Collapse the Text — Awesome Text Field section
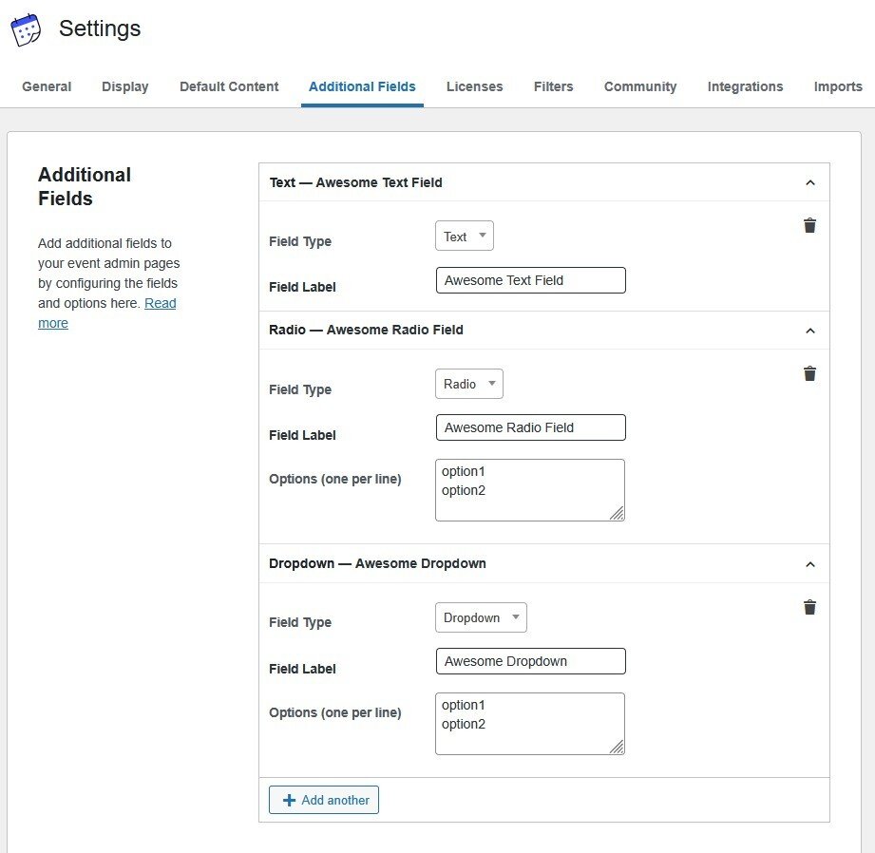Image resolution: width=875 pixels, height=853 pixels. tap(809, 182)
